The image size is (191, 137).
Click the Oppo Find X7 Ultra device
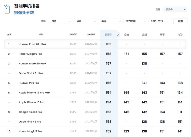31,73
